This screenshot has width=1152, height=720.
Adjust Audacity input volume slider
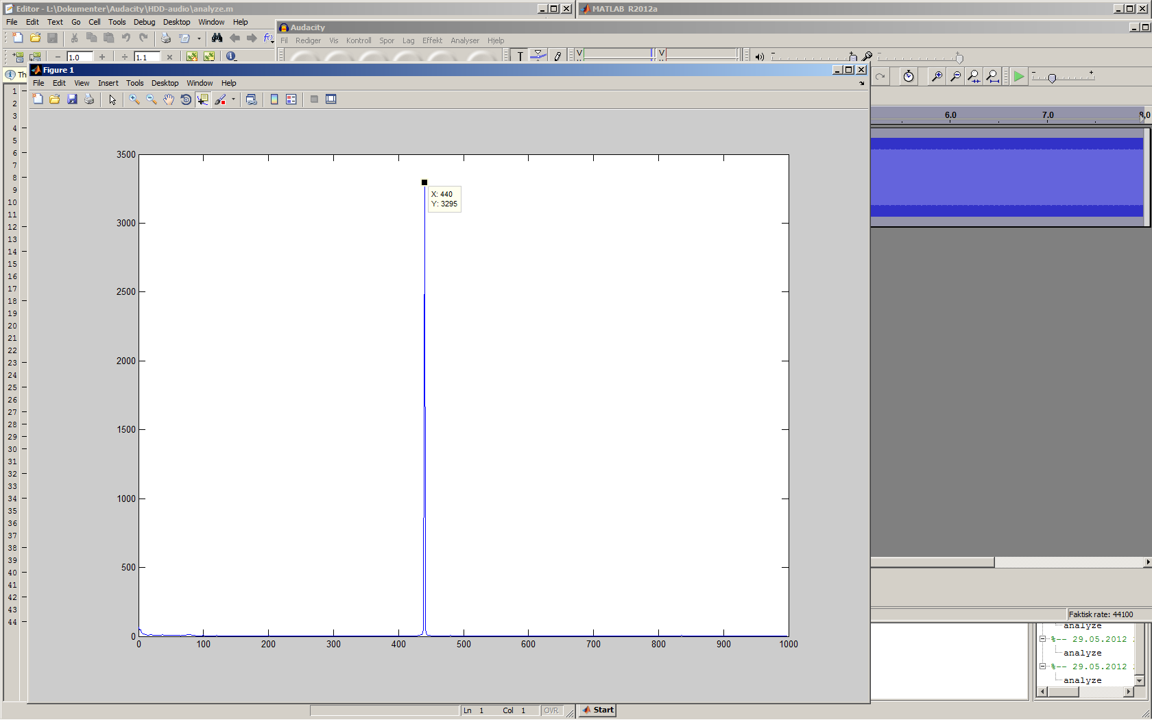click(x=959, y=58)
